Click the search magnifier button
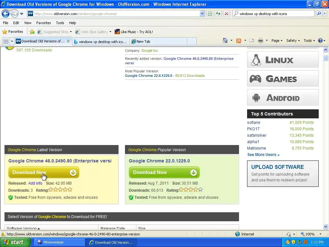 (319, 14)
